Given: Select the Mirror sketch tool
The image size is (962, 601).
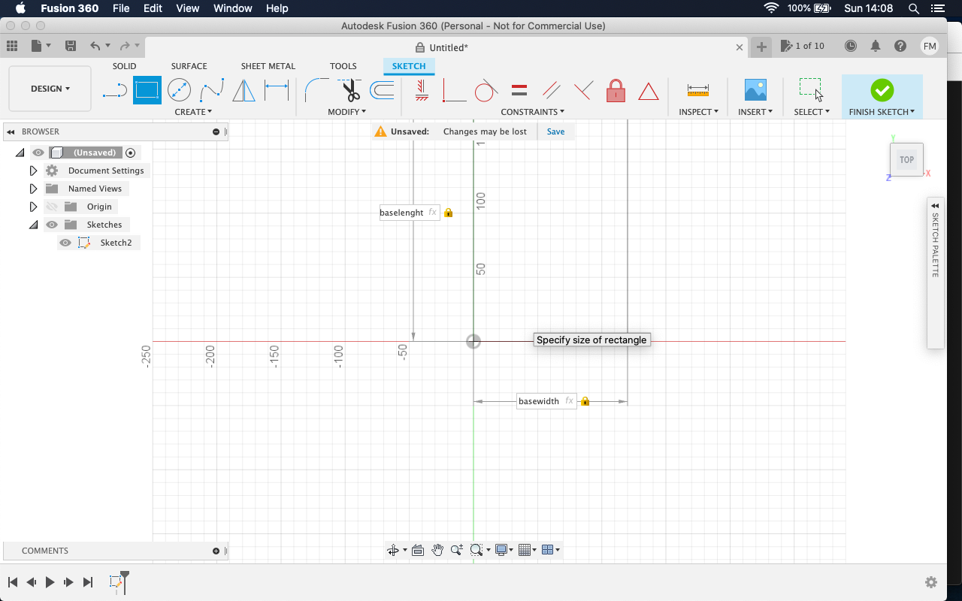Looking at the screenshot, I should point(244,91).
